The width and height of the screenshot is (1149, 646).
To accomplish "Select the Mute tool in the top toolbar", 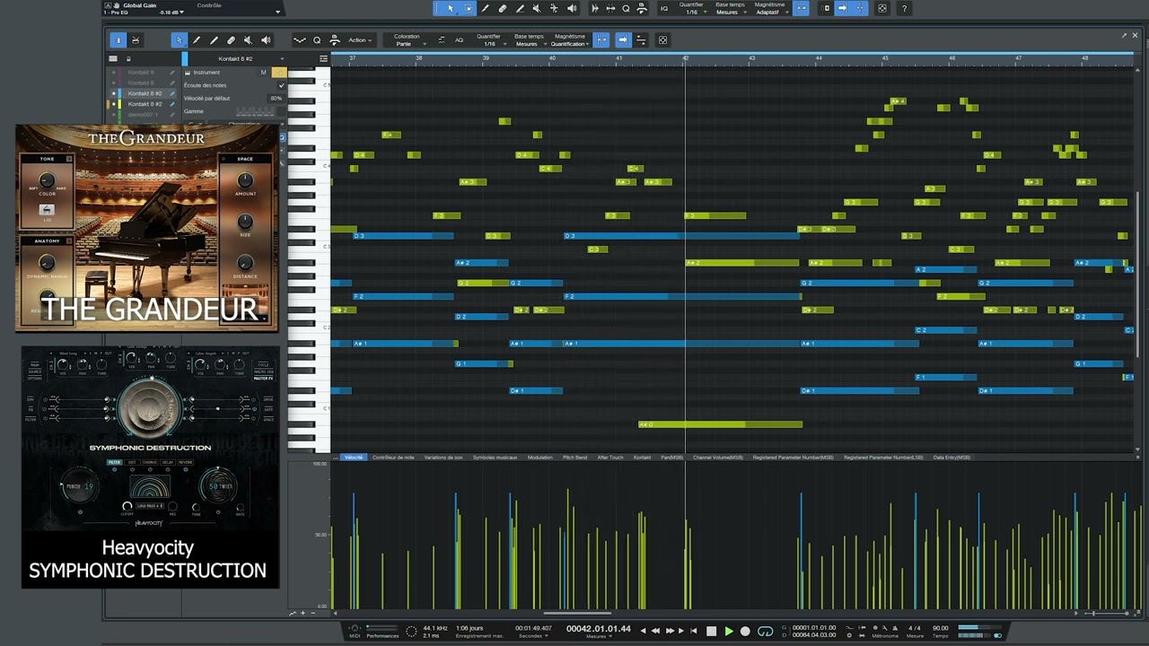I will pos(536,8).
